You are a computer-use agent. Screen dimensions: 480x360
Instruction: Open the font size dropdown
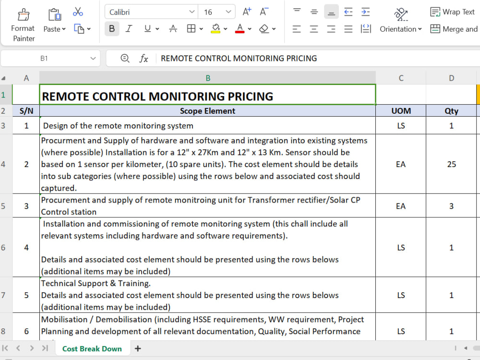228,12
